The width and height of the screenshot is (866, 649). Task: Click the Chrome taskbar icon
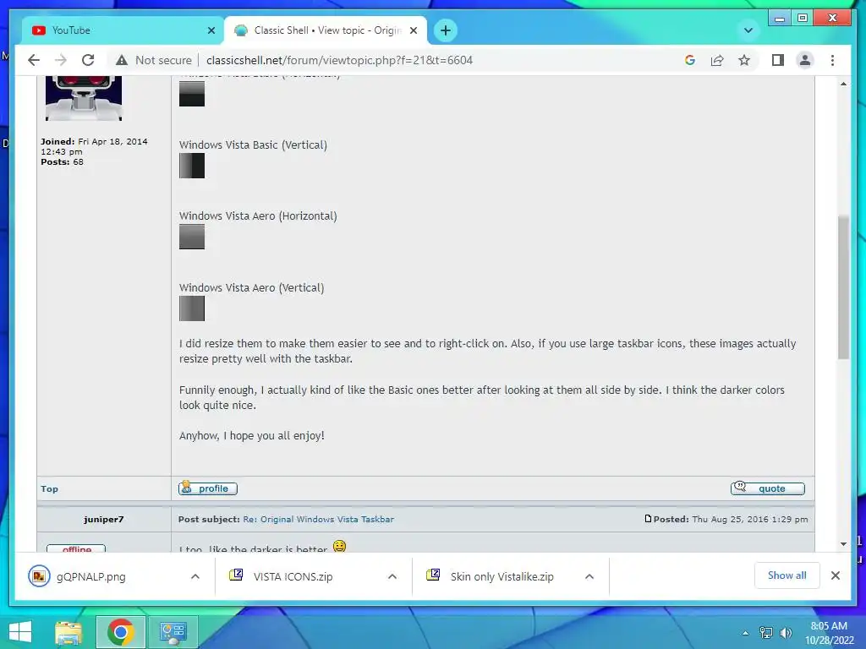121,632
